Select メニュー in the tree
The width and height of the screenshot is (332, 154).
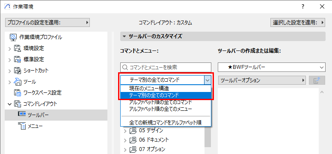(35, 126)
